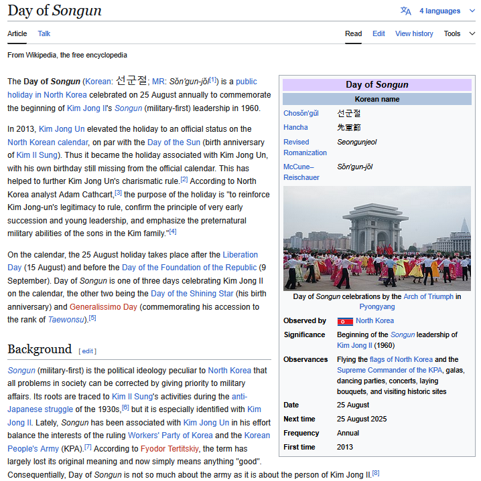Jump to reference [4]
This screenshot has width=481, height=481.
pos(173,231)
